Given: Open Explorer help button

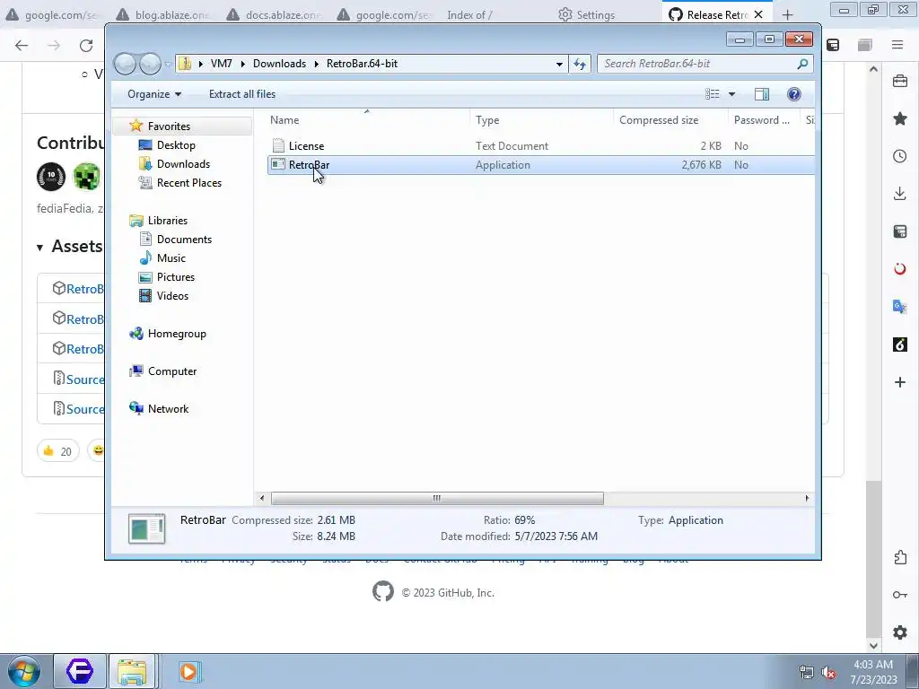Looking at the screenshot, I should click(x=794, y=94).
